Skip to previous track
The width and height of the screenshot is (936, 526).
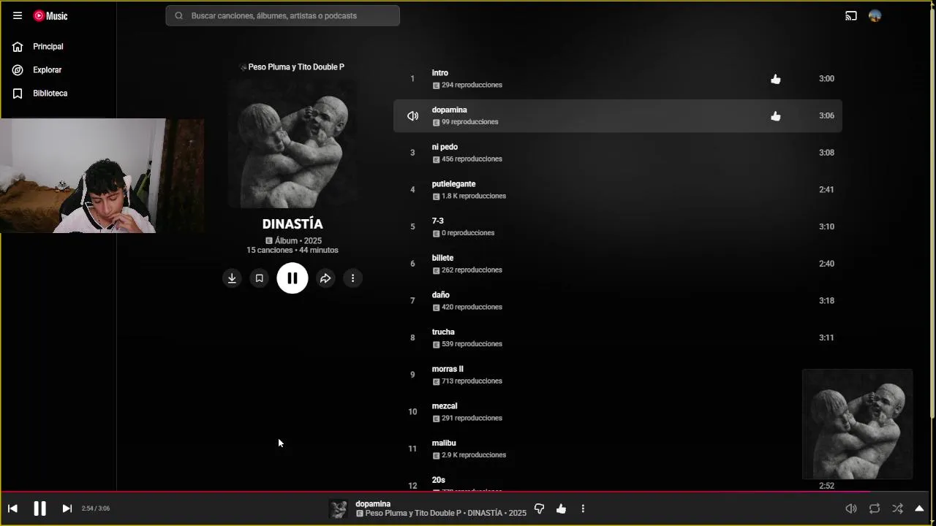tap(12, 508)
